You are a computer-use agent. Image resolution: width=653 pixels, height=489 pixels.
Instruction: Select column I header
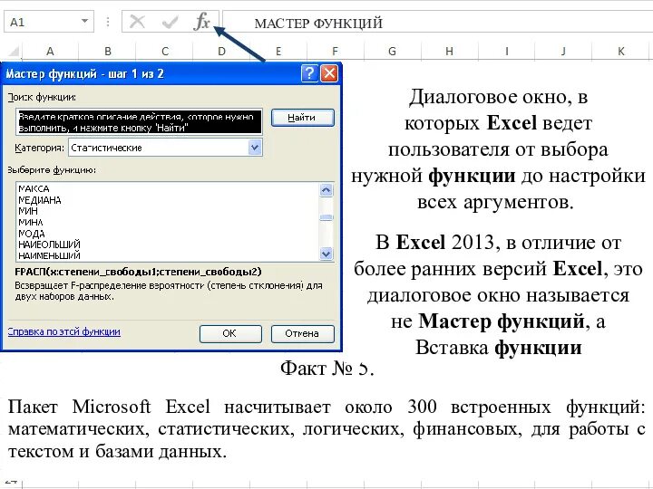tap(506, 51)
